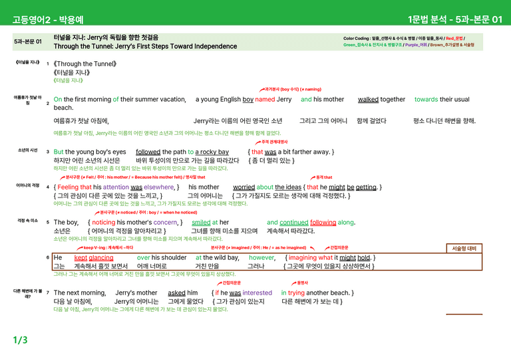Click the '서술형 대비' box label
Image resolution: width=511 pixels, height=361 pixels.
(x=464, y=249)
